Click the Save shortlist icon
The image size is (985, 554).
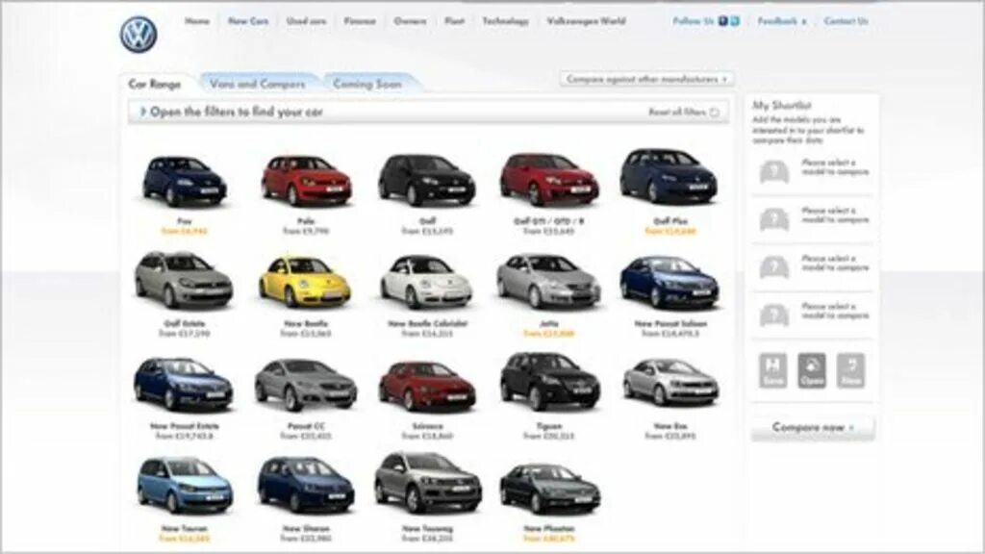click(772, 370)
